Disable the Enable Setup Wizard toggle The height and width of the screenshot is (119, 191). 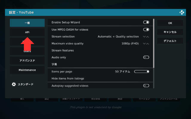point(146,22)
